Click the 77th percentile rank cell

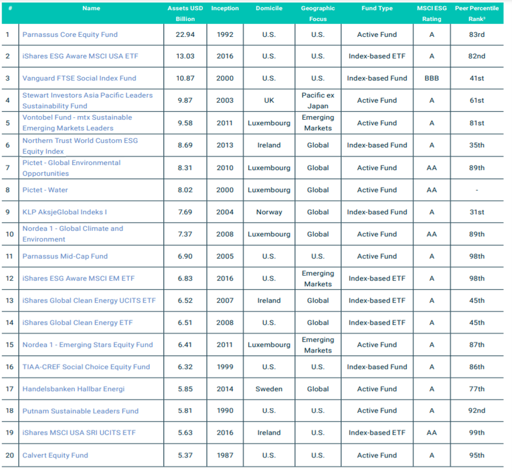coord(477,389)
